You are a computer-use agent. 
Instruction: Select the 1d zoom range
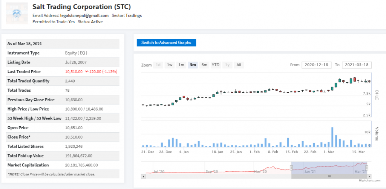pos(158,65)
